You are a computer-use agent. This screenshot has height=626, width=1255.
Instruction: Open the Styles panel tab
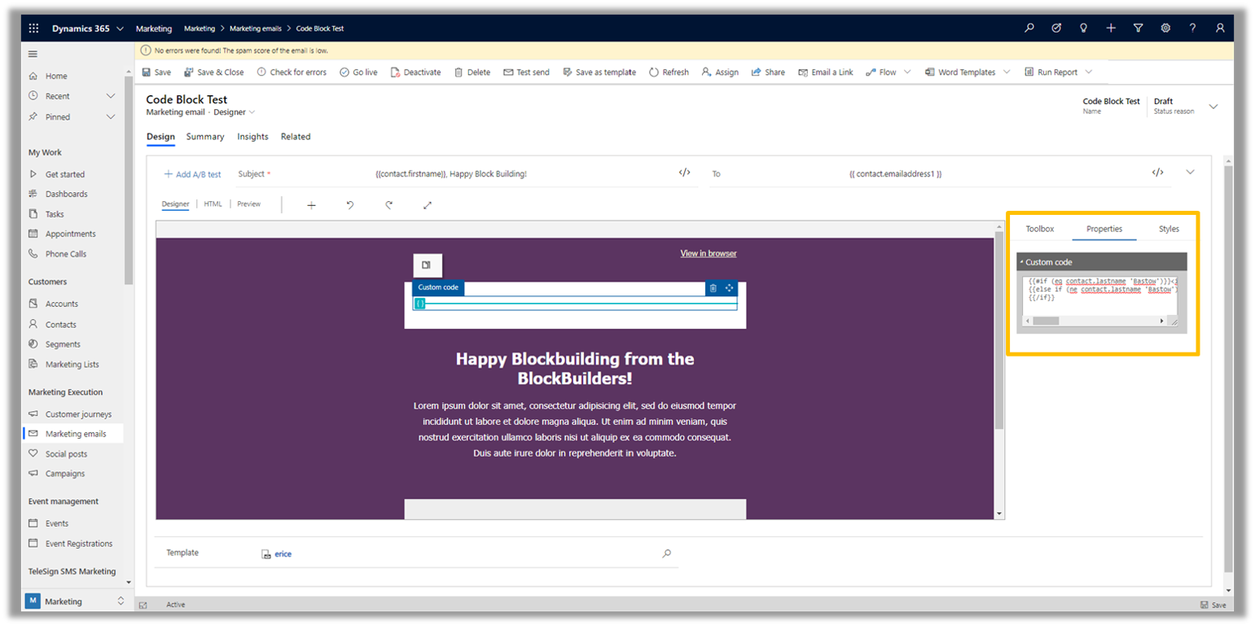pyautogui.click(x=1169, y=229)
